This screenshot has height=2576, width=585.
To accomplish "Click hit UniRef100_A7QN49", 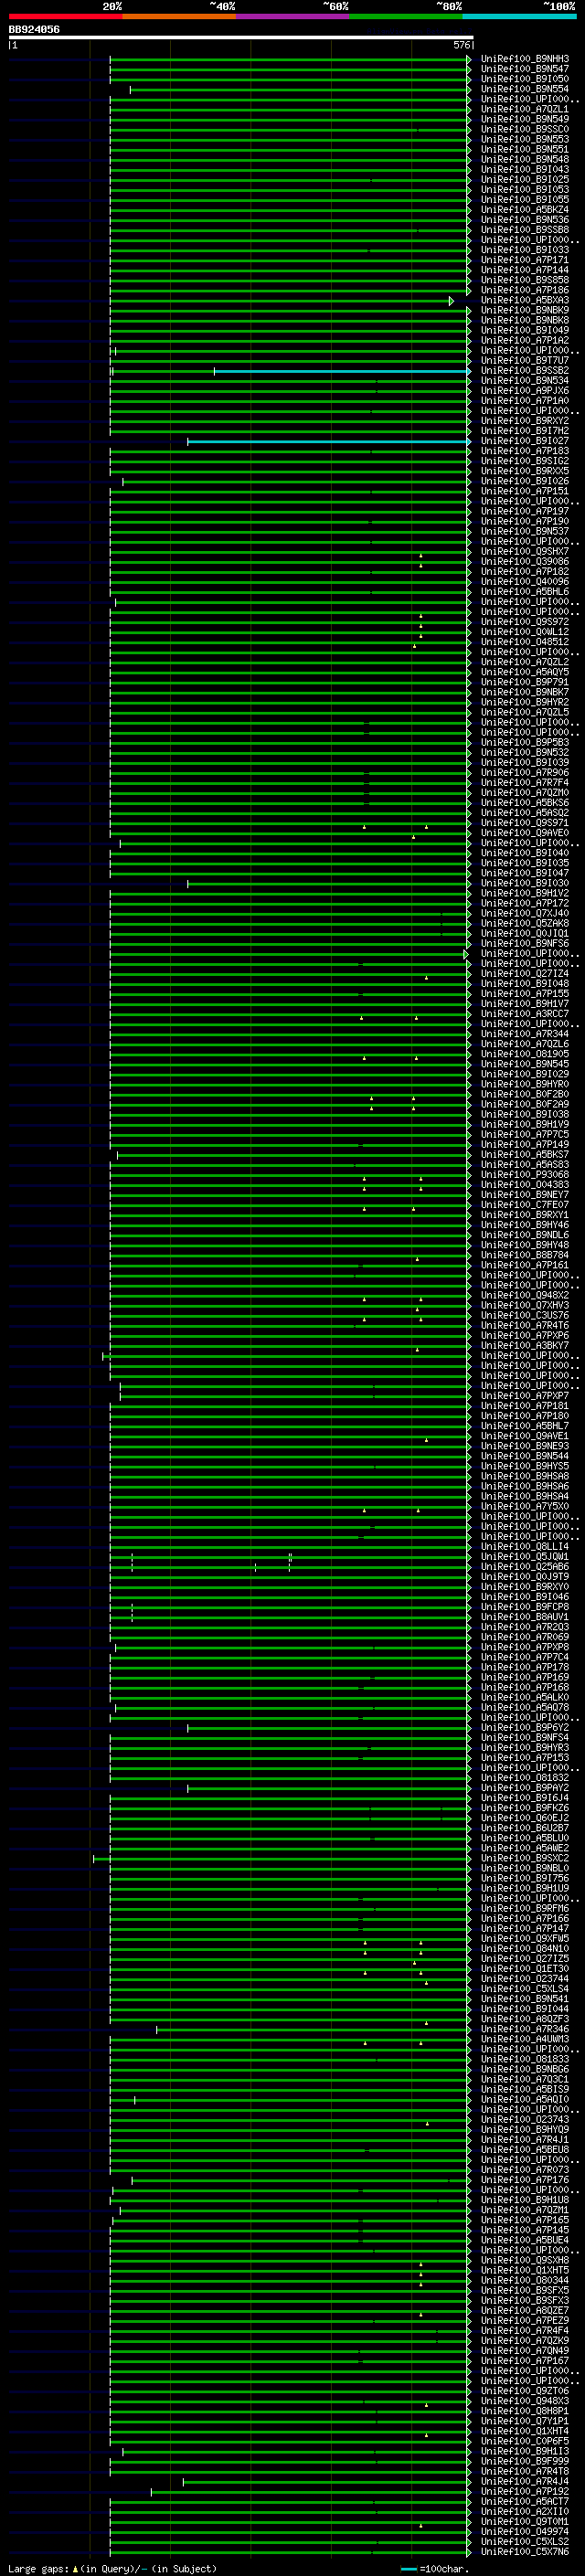I will (525, 2351).
